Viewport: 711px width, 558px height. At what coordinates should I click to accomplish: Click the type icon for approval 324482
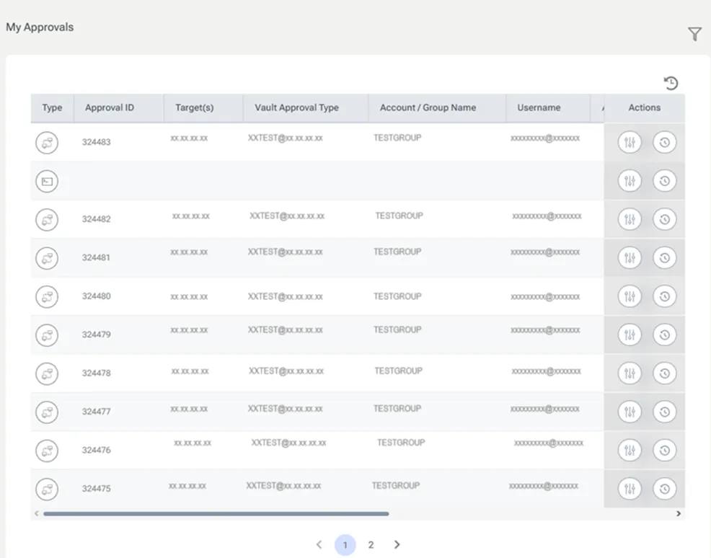coord(47,220)
